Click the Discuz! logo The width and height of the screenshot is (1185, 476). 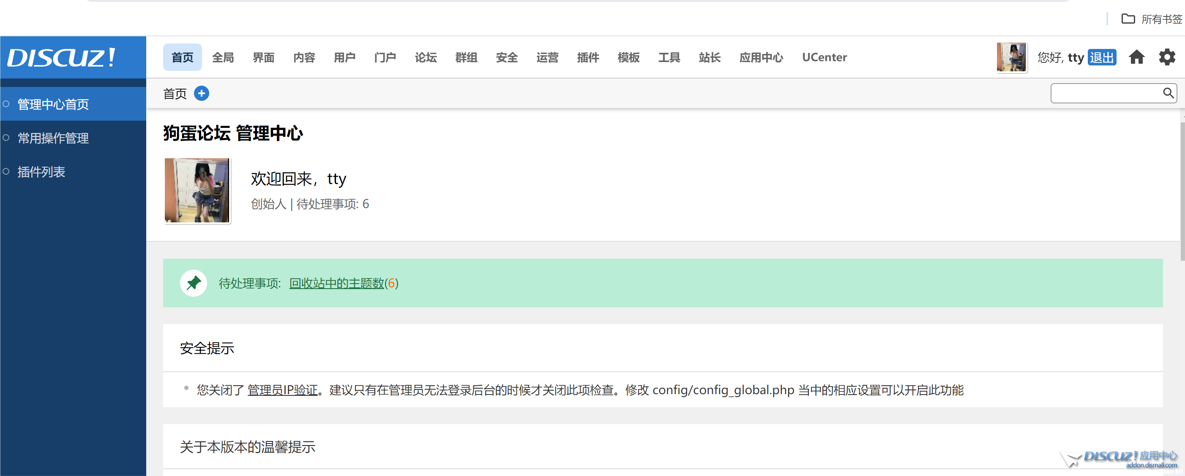coord(61,57)
